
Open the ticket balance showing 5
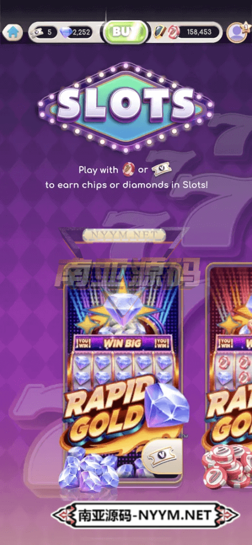click(44, 32)
